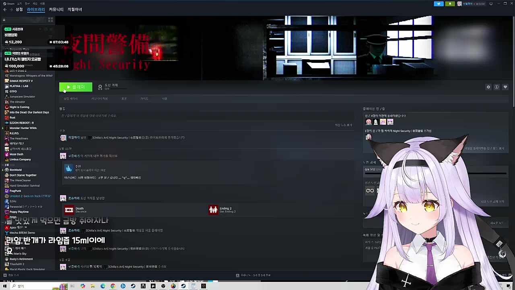The image size is (515, 290).
Task: Select Into the Dead: Our Darkest Days
Action: 29,112
